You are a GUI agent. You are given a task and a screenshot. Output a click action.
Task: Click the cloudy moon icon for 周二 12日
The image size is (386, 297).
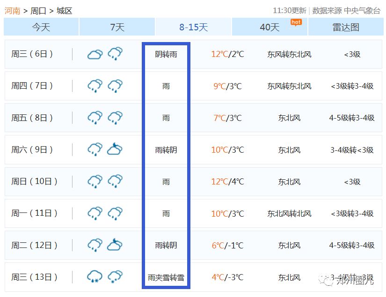115,245
